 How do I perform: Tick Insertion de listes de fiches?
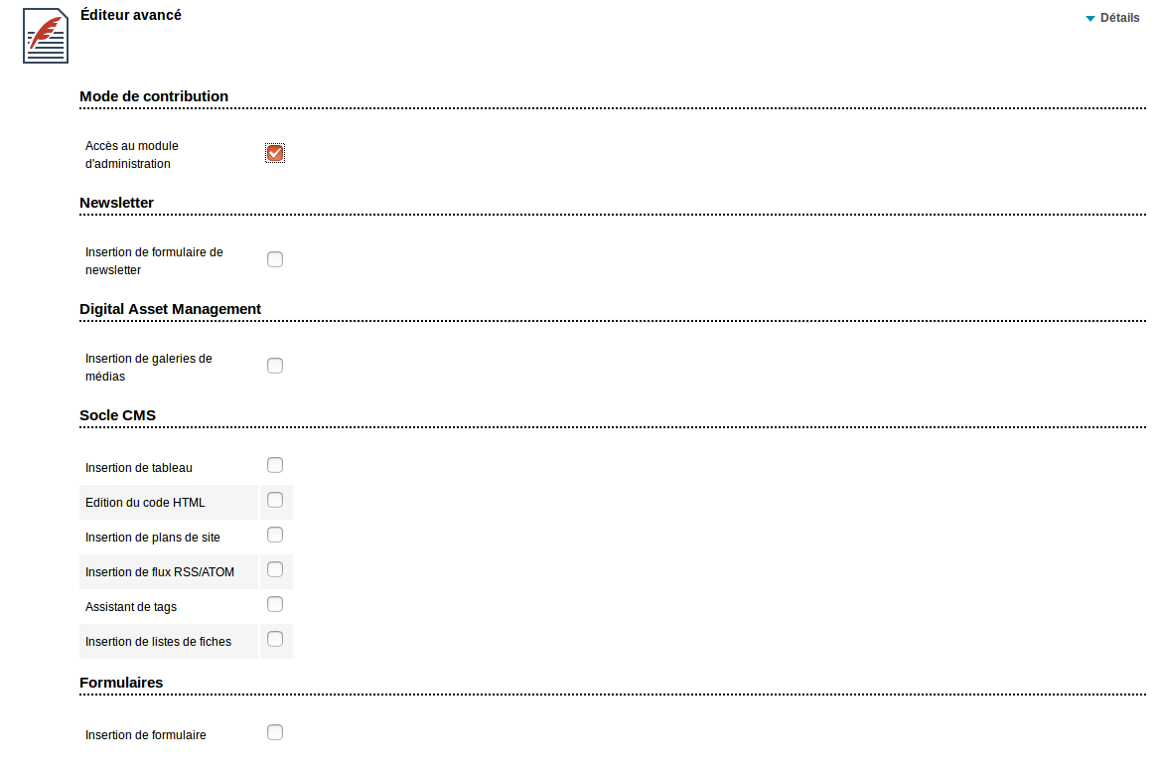pos(275,639)
